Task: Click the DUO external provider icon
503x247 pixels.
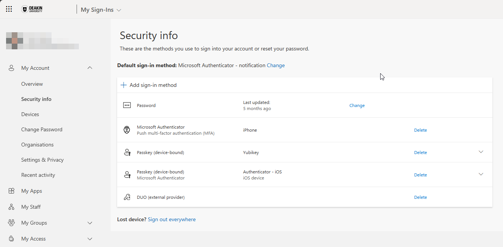Action: tap(127, 197)
